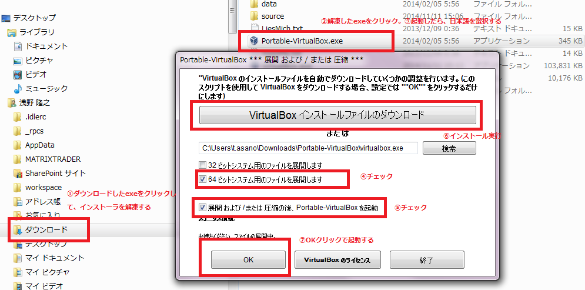Click the ダウンロード (Downloads) folder icon
The height and width of the screenshot is (290, 585).
[x=18, y=230]
